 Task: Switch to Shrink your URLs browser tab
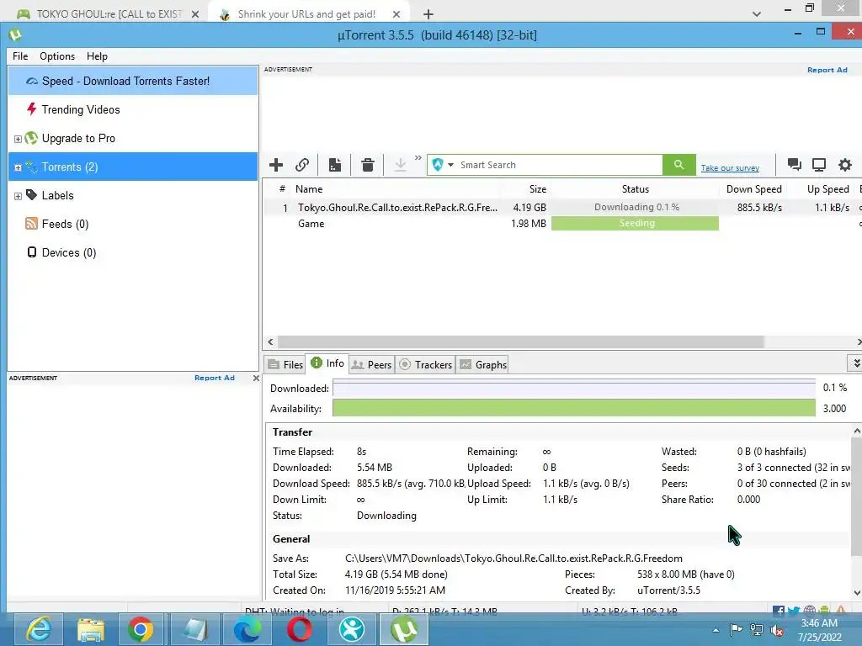(308, 13)
